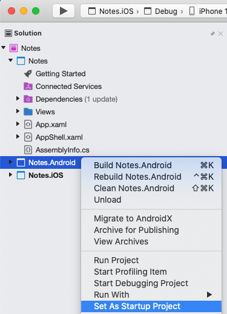Click the Solution pad header icon

8,33
